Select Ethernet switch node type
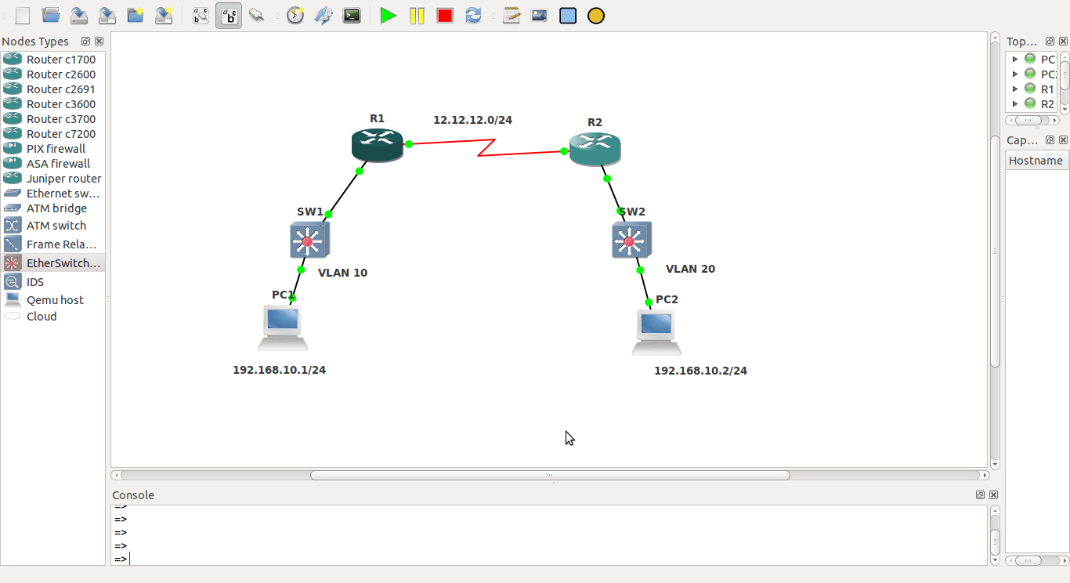Image resolution: width=1070 pixels, height=583 pixels. (x=52, y=194)
